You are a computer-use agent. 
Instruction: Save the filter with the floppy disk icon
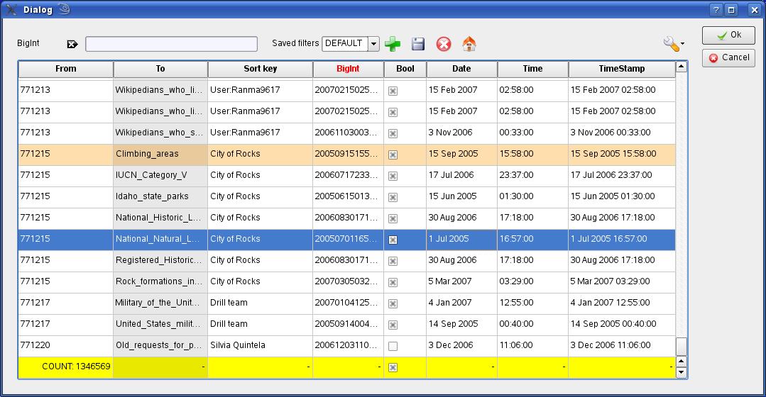418,44
